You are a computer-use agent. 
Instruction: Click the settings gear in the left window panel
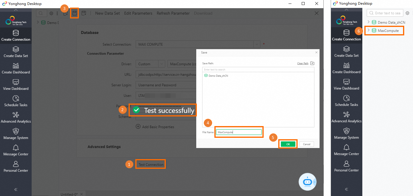51,13
